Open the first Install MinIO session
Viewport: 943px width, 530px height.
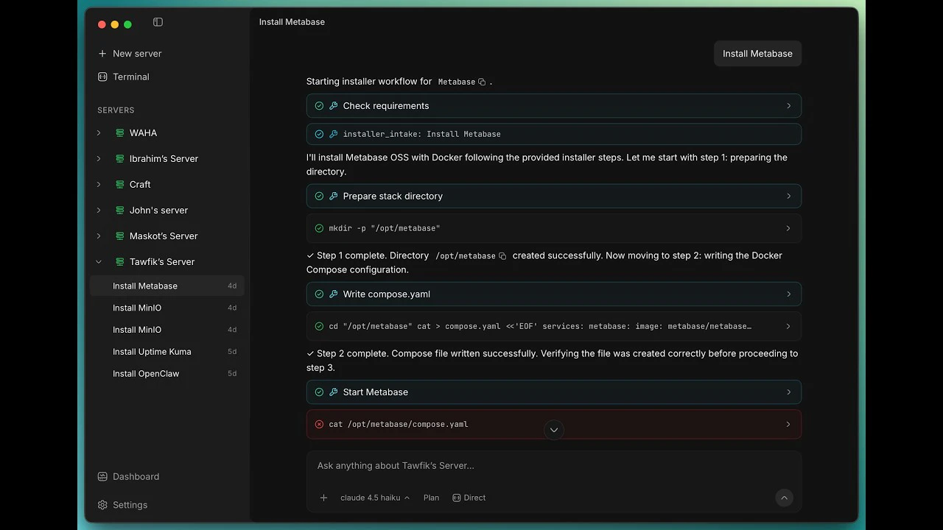click(167, 308)
